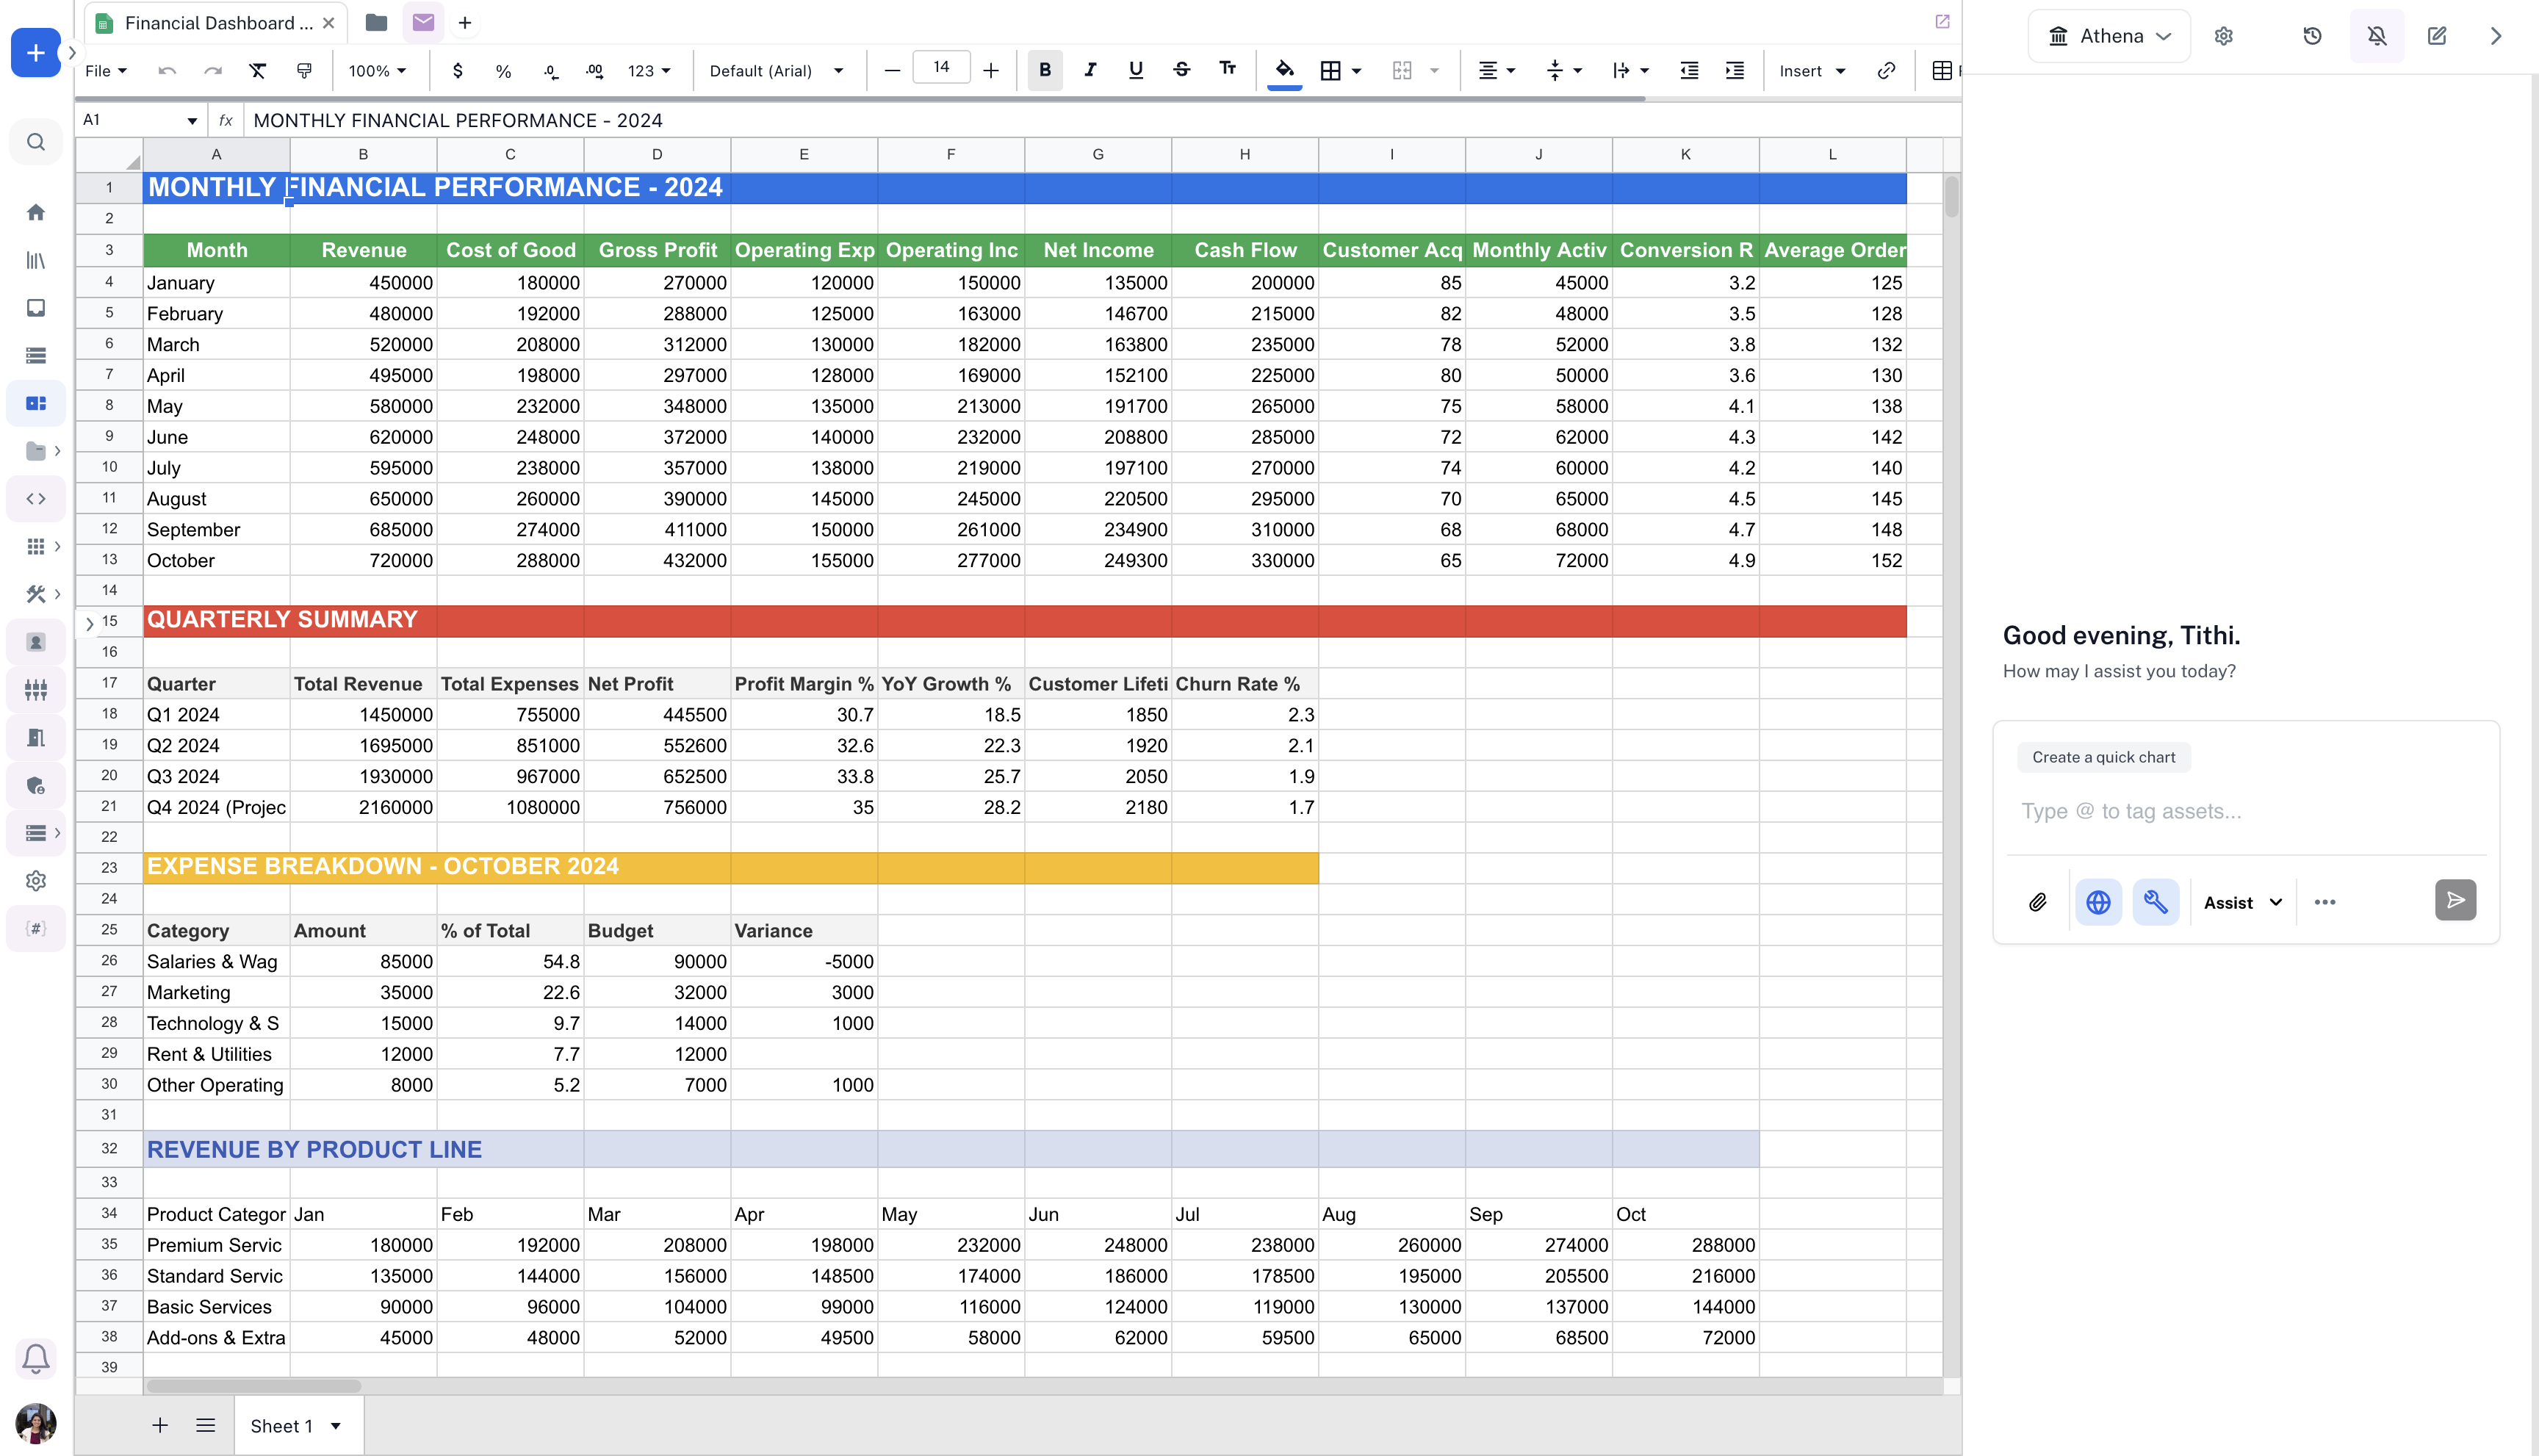Click the strikethrough formatting icon

1181,70
